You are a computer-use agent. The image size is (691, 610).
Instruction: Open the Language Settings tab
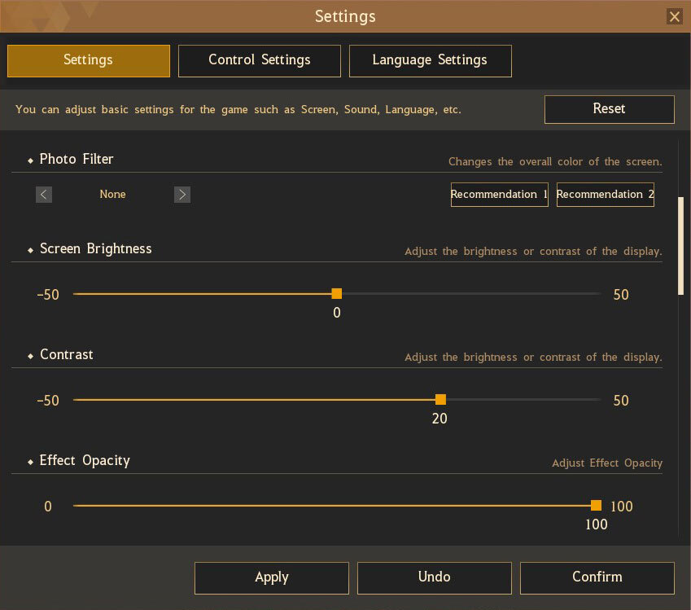coord(430,60)
